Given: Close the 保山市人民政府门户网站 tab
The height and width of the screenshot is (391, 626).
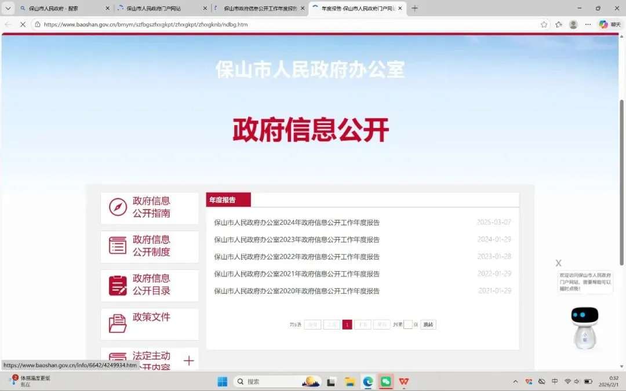Looking at the screenshot, I should tap(205, 8).
